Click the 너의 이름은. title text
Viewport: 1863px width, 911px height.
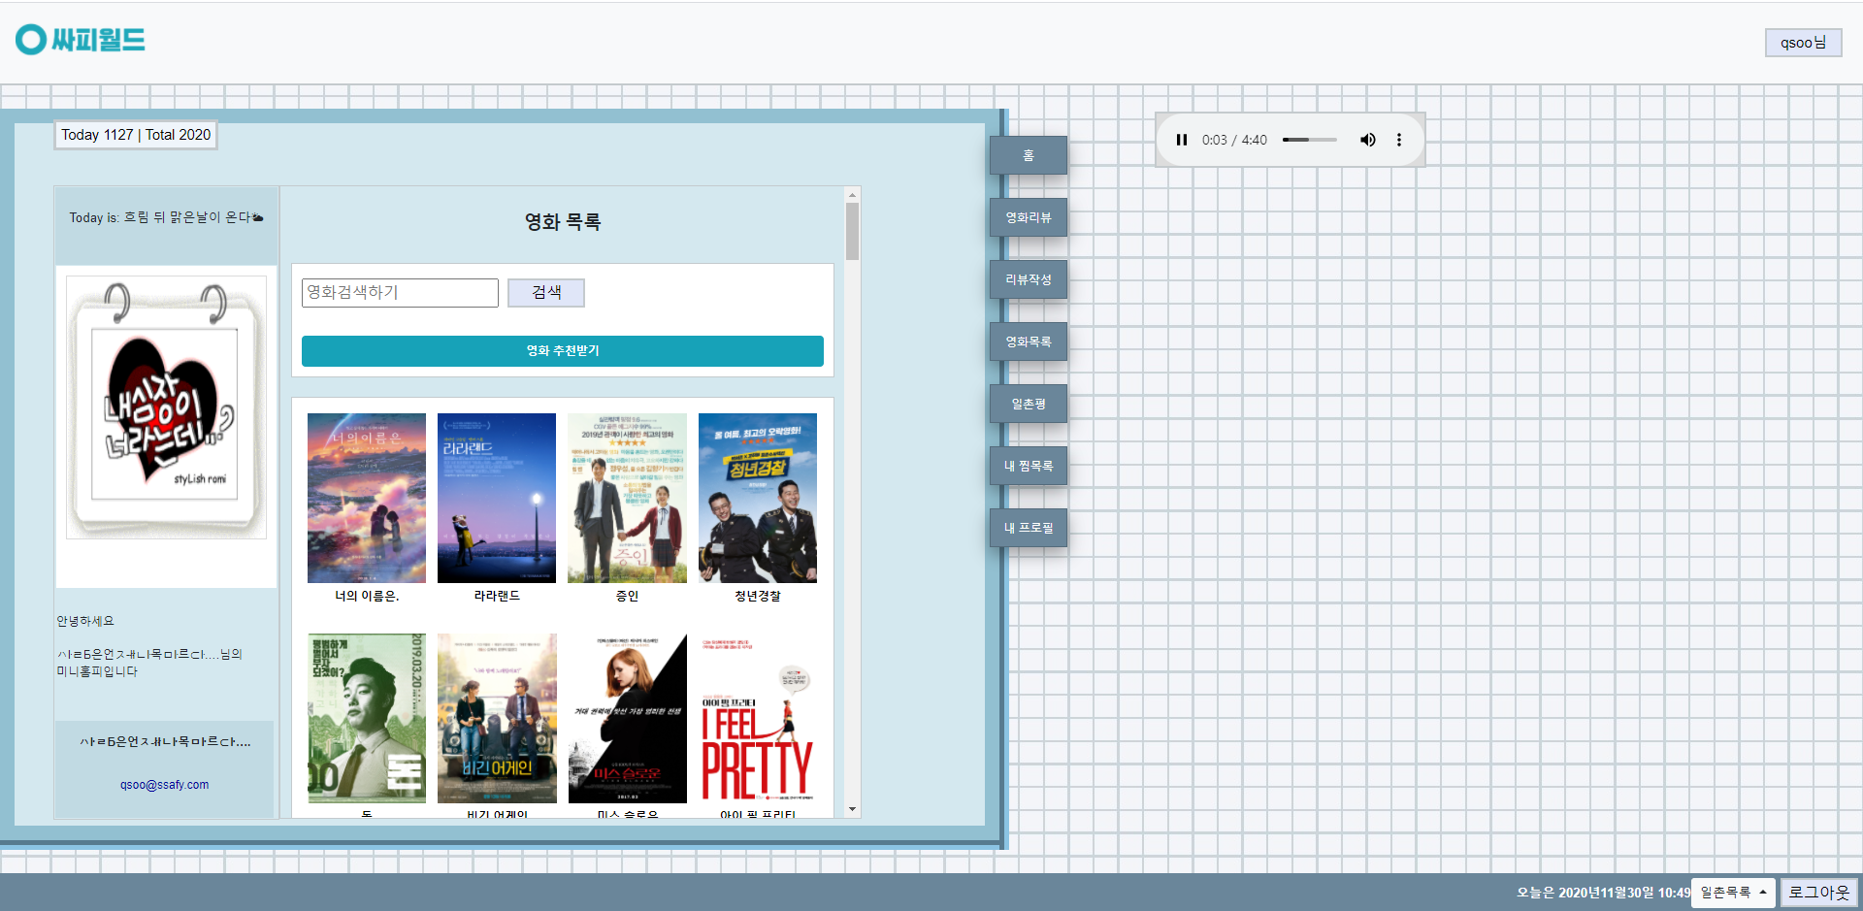[367, 597]
